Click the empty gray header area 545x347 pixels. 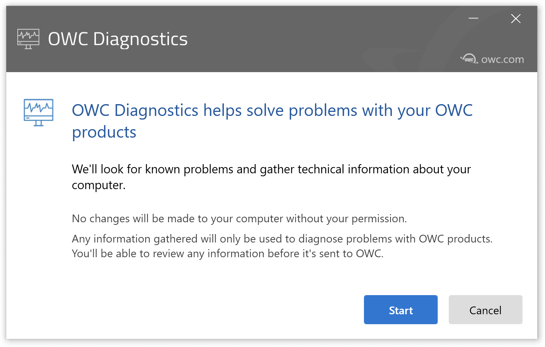point(313,37)
